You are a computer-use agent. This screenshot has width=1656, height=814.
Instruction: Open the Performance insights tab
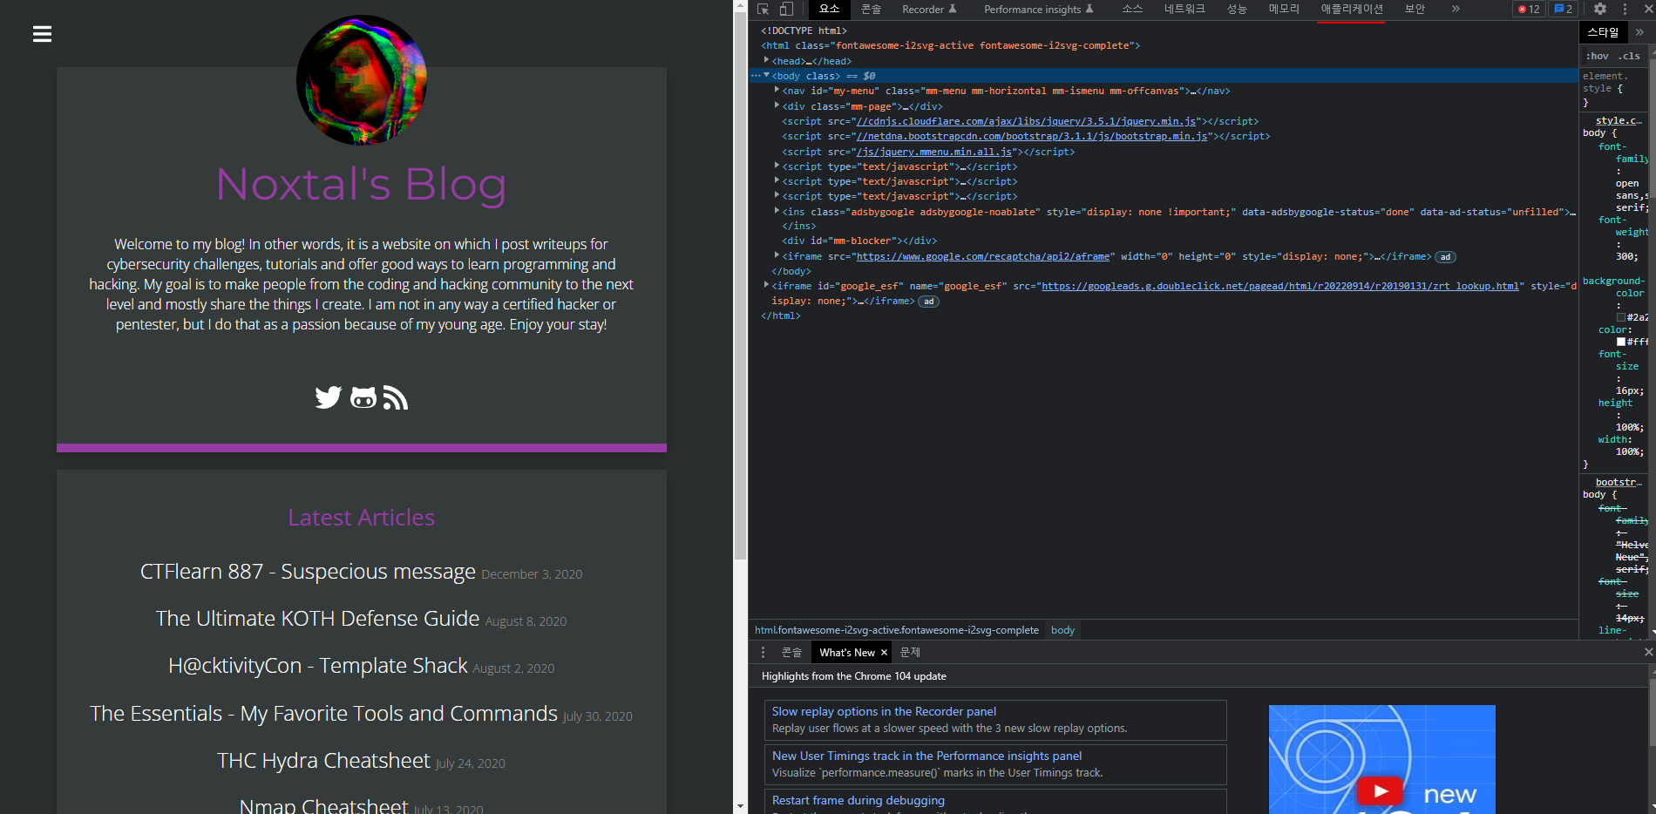[x=1038, y=9]
